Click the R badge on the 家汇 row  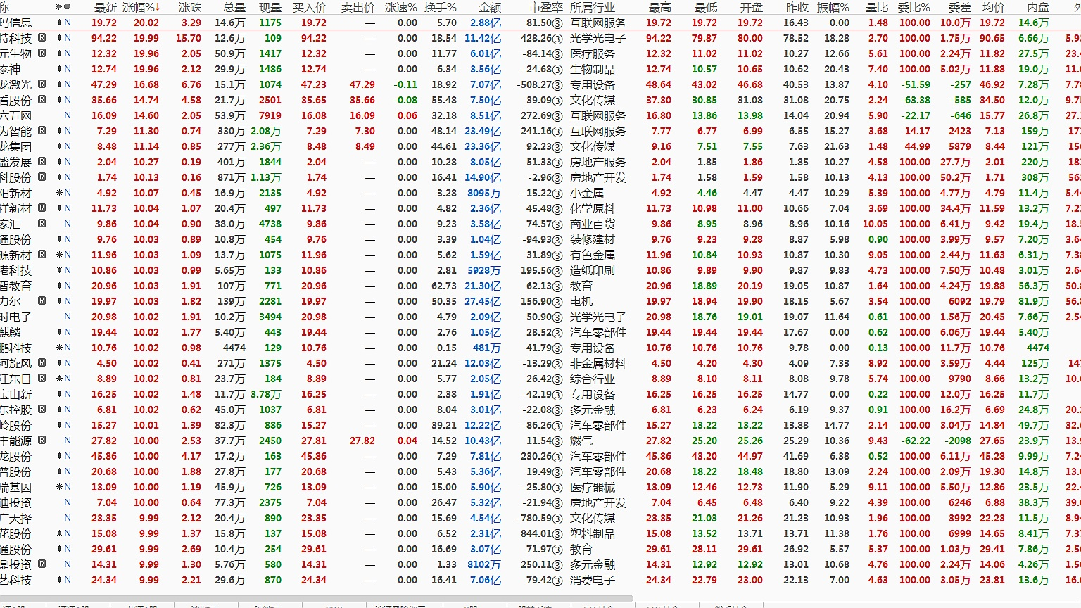[x=42, y=224]
